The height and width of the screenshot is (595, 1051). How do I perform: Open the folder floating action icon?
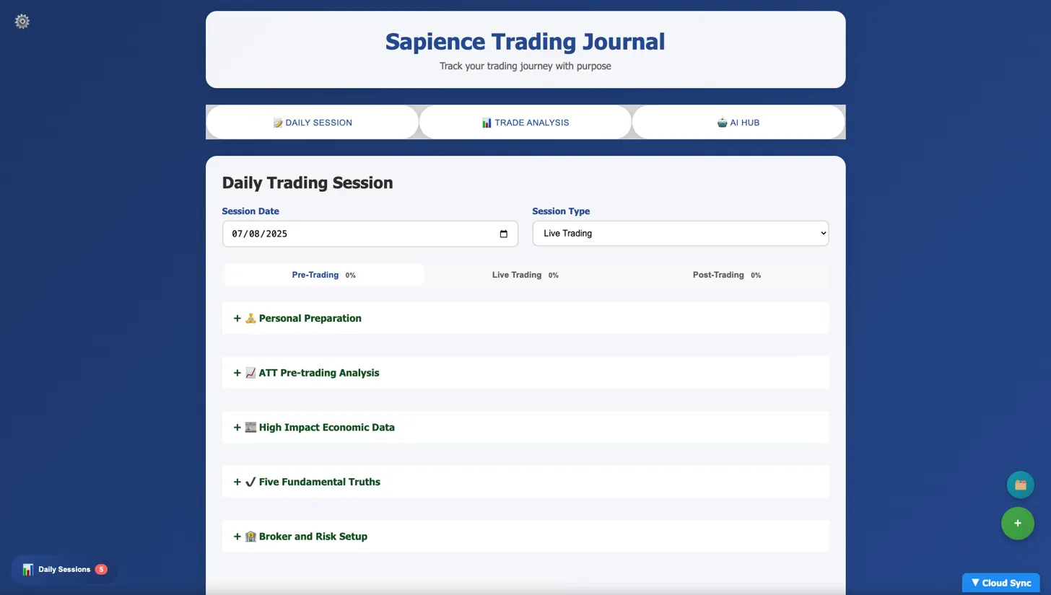pyautogui.click(x=1019, y=485)
